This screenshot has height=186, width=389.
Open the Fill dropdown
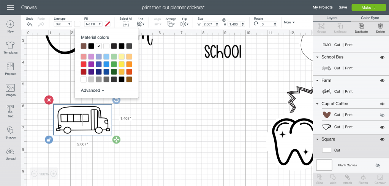93,24
